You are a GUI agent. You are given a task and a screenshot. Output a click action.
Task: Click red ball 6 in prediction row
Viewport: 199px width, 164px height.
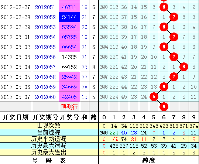click(164, 107)
